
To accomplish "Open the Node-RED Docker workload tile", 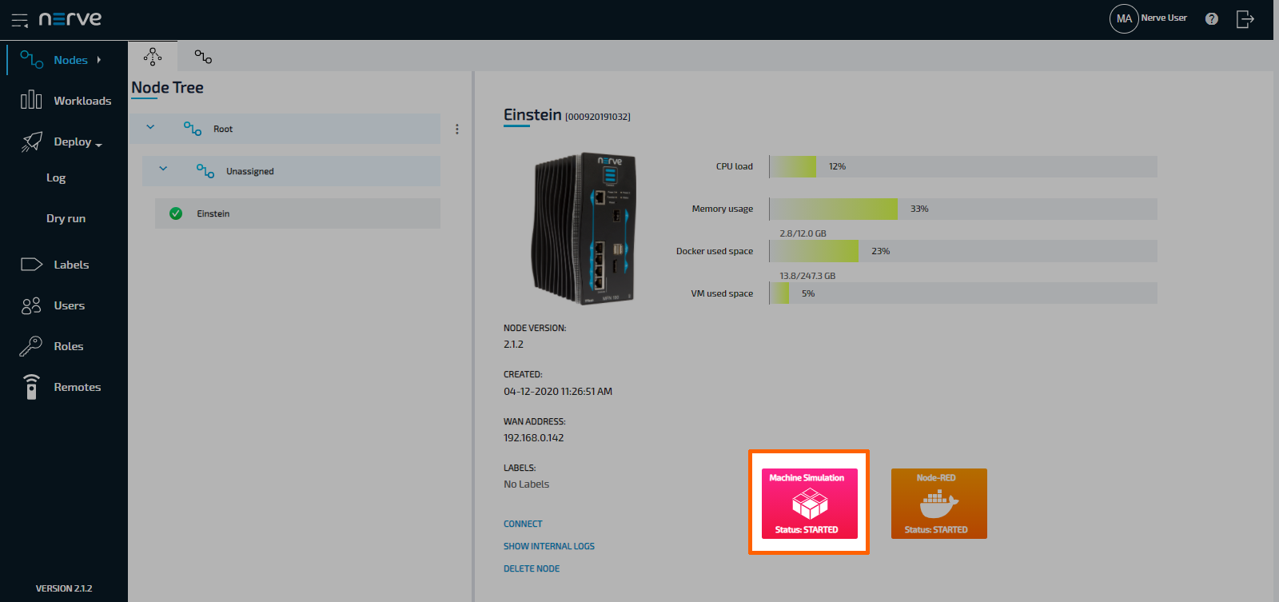I will pos(938,503).
